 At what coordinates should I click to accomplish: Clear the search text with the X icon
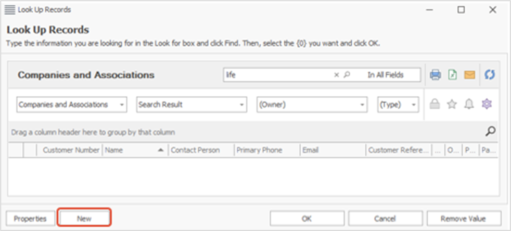(x=336, y=75)
